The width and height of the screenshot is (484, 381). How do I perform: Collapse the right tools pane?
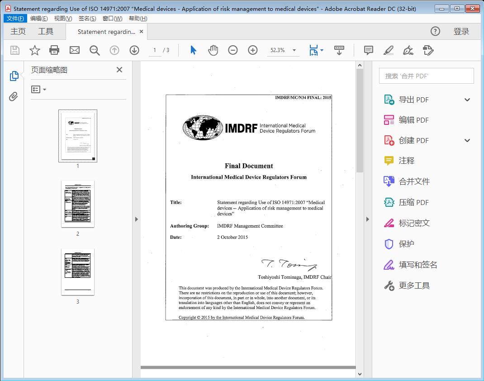point(367,219)
